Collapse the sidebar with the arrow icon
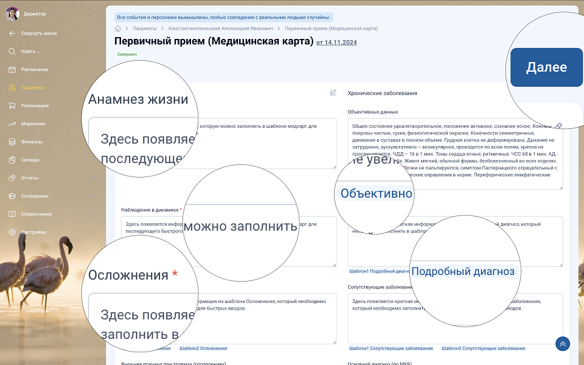Image resolution: width=584 pixels, height=365 pixels. pyautogui.click(x=12, y=33)
